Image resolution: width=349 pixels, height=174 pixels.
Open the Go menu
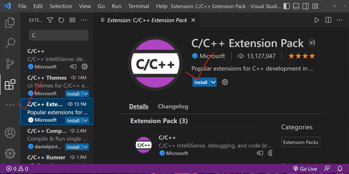pos(101,6)
